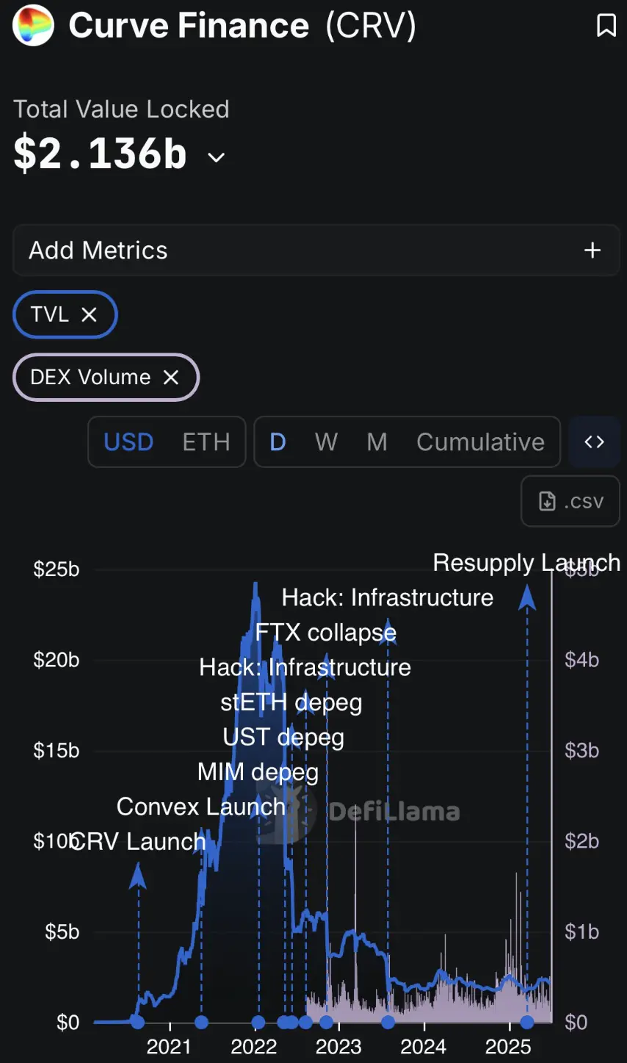Click the CRV Launch timeline dot
The image size is (627, 1063).
click(137, 1022)
